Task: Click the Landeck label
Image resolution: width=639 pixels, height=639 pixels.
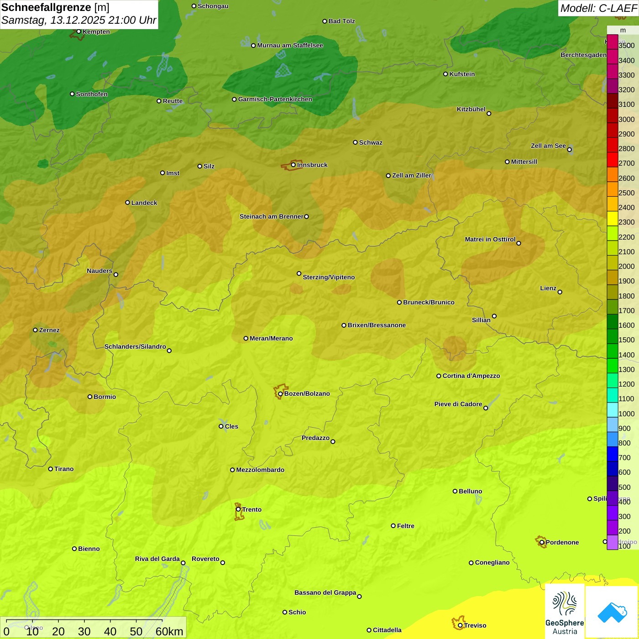Action: pos(144,203)
